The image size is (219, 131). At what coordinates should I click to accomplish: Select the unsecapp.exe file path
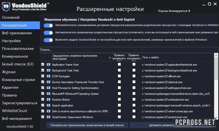[167, 111]
